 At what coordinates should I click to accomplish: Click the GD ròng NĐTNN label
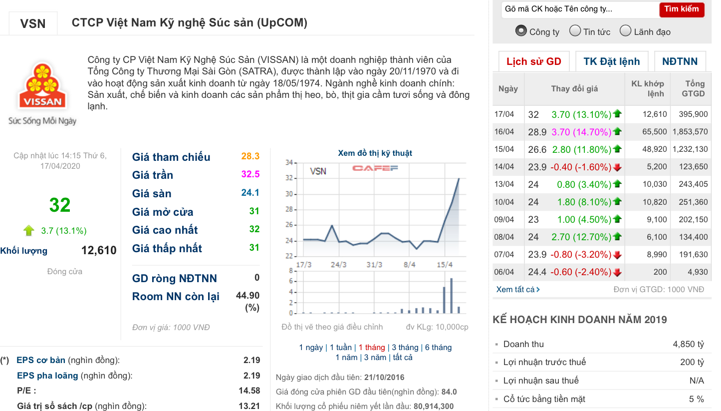coord(175,279)
